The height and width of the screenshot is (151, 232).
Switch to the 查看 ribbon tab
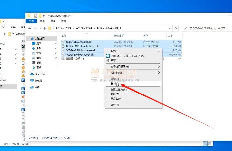64,21
